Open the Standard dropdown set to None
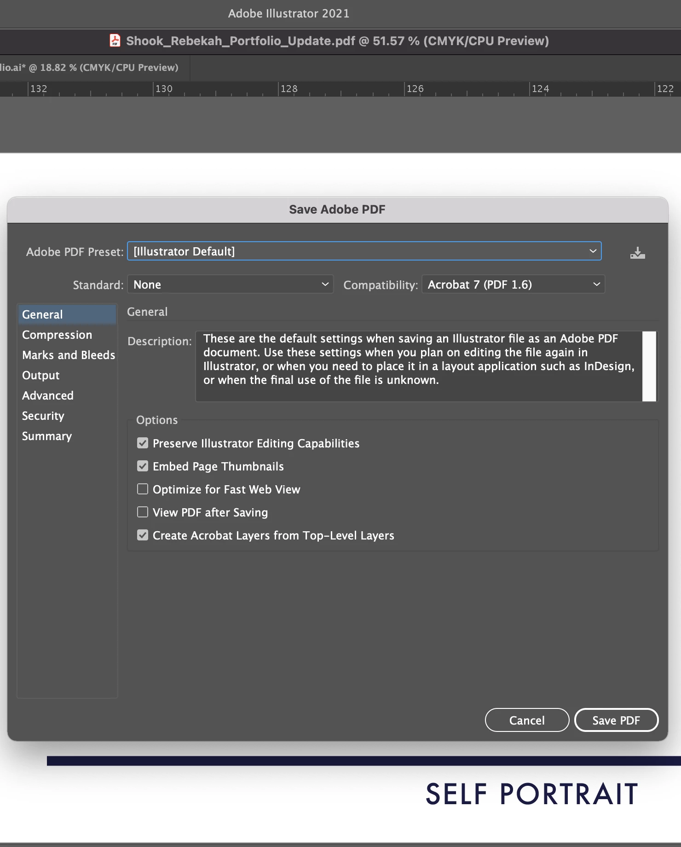The height and width of the screenshot is (847, 681). (x=230, y=284)
